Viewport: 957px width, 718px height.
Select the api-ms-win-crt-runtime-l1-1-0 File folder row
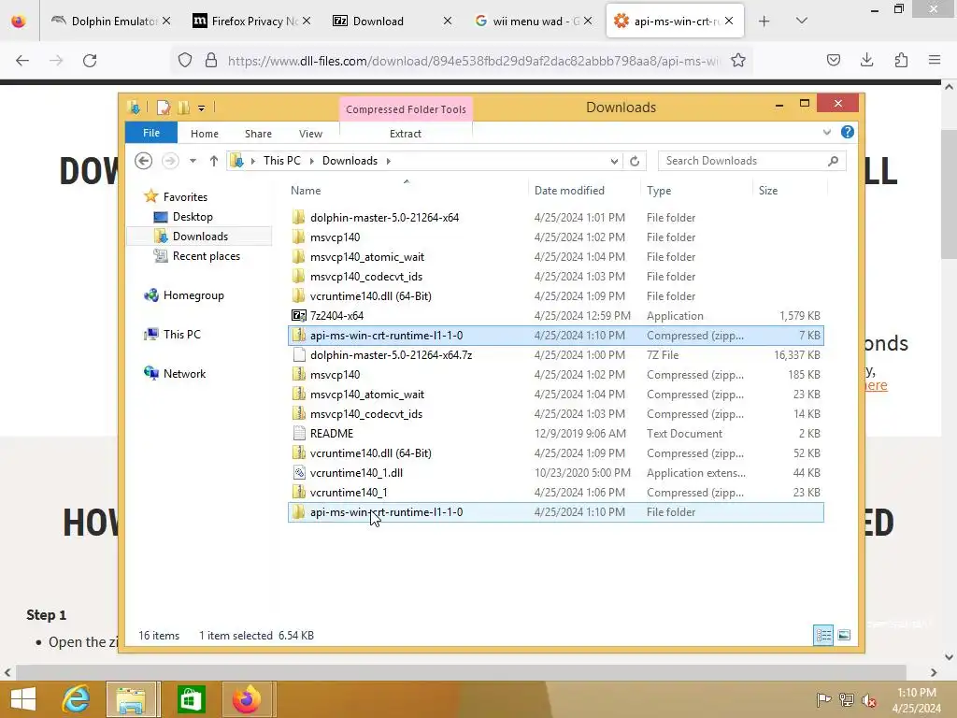tap(555, 512)
